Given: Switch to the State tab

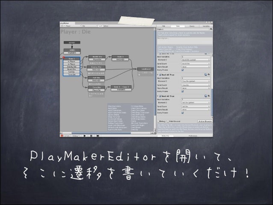Looking at the screenshot, I should (x=178, y=26).
